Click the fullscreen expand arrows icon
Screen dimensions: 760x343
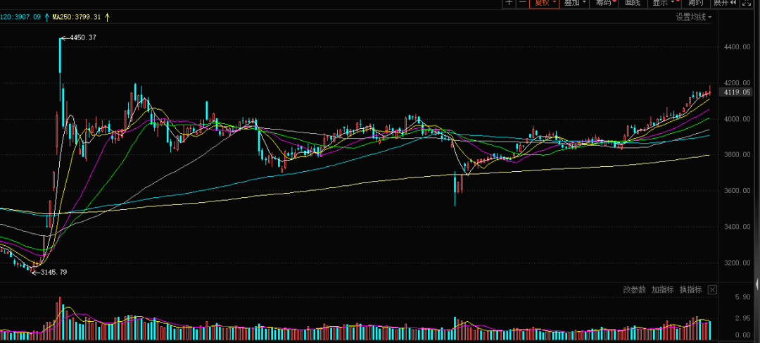tap(751, 3)
